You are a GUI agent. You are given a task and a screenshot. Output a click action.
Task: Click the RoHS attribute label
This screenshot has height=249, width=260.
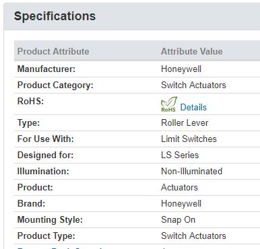click(x=30, y=101)
